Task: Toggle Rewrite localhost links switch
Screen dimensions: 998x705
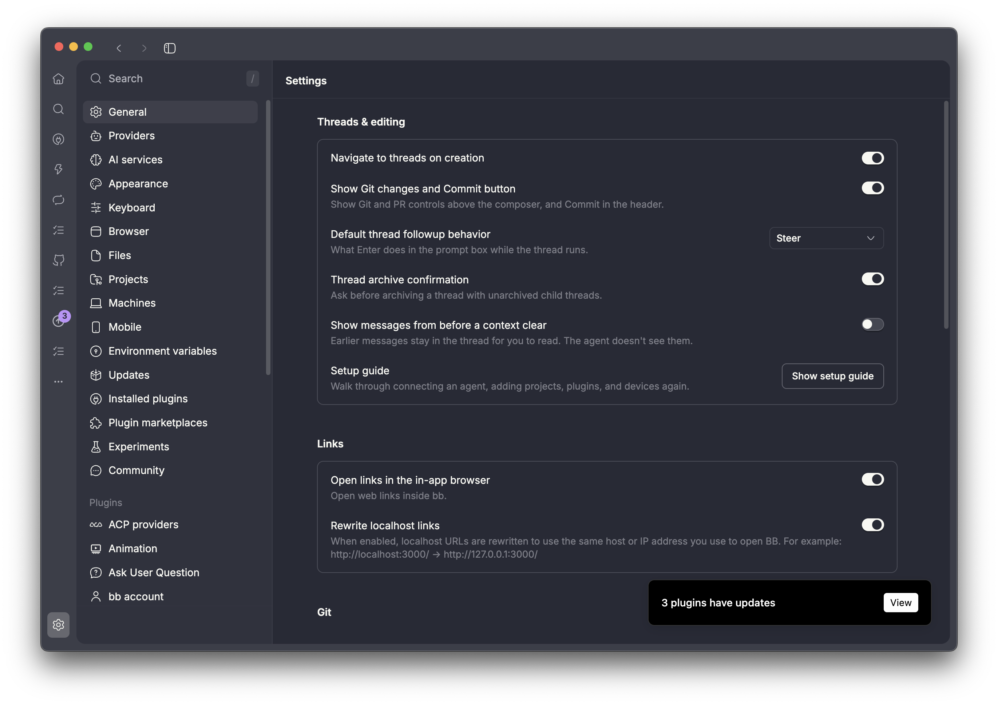Action: point(873,525)
